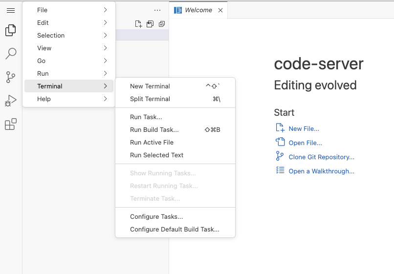Select Run Task... entry
Viewport: 394px width, 274px height.
(x=175, y=117)
